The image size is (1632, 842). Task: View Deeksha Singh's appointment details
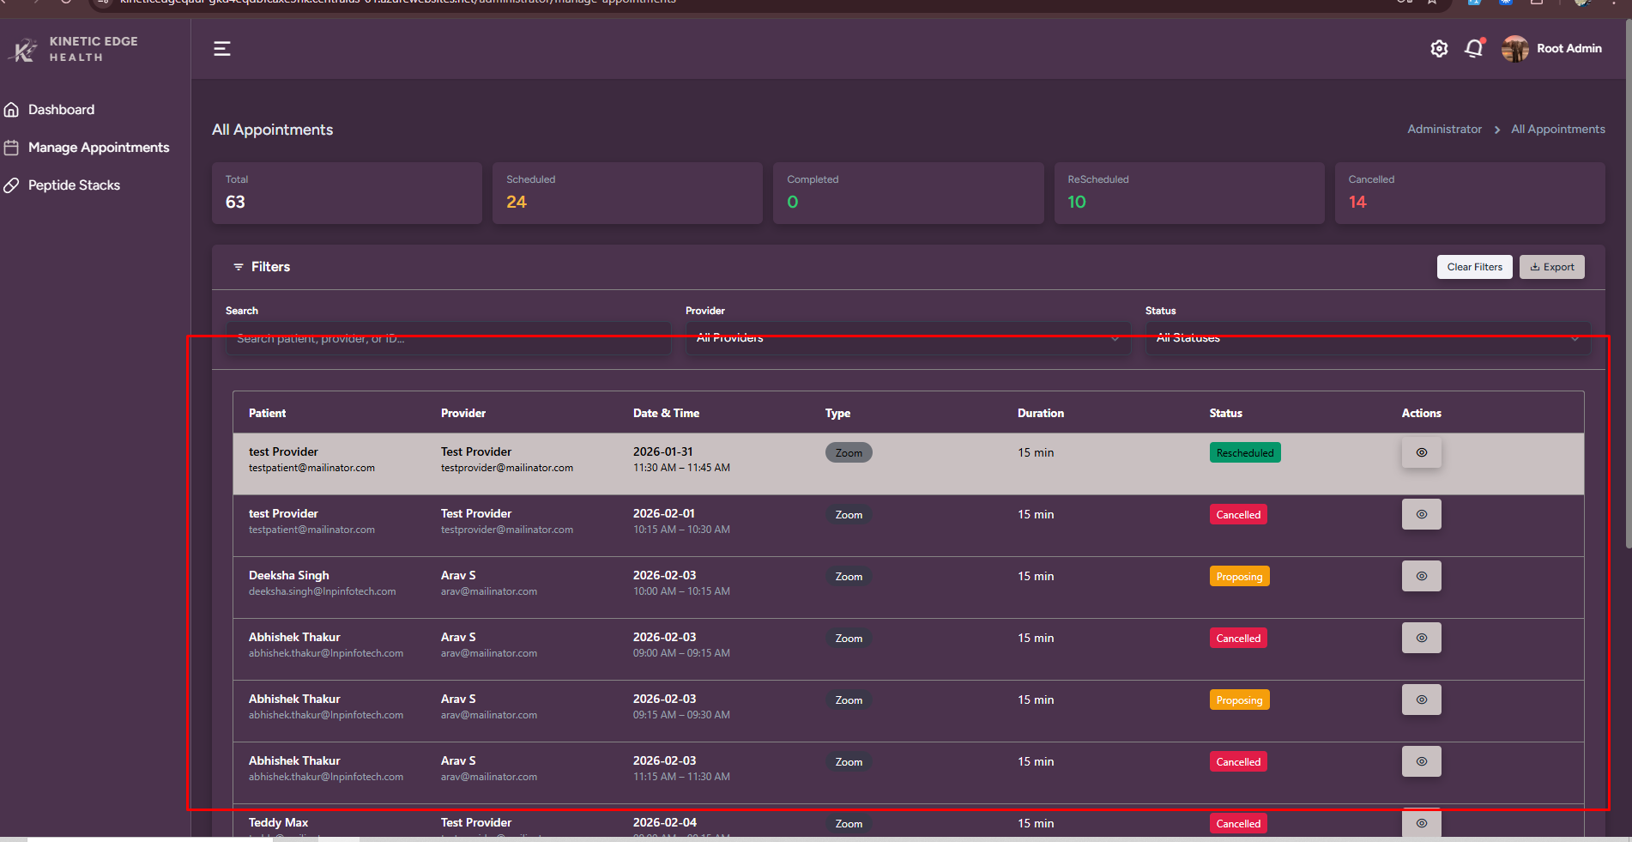pos(1421,576)
